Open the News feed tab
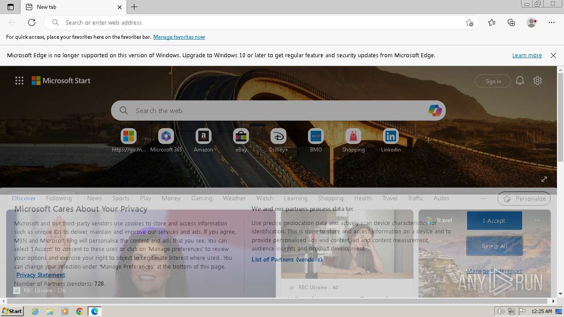The image size is (564, 317). point(94,199)
